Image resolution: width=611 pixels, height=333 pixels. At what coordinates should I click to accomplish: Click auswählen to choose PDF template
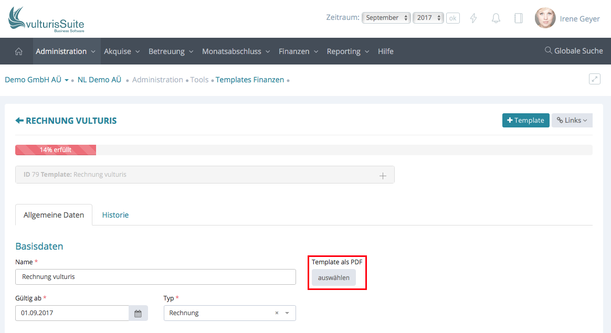coord(333,278)
